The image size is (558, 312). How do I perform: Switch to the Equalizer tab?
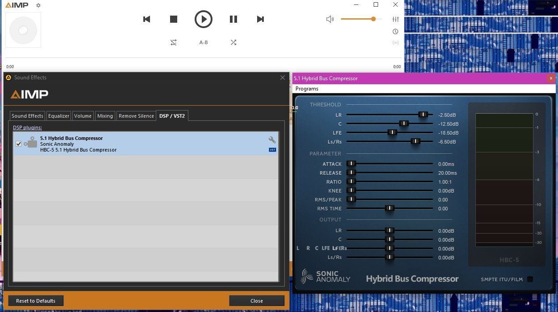point(59,116)
